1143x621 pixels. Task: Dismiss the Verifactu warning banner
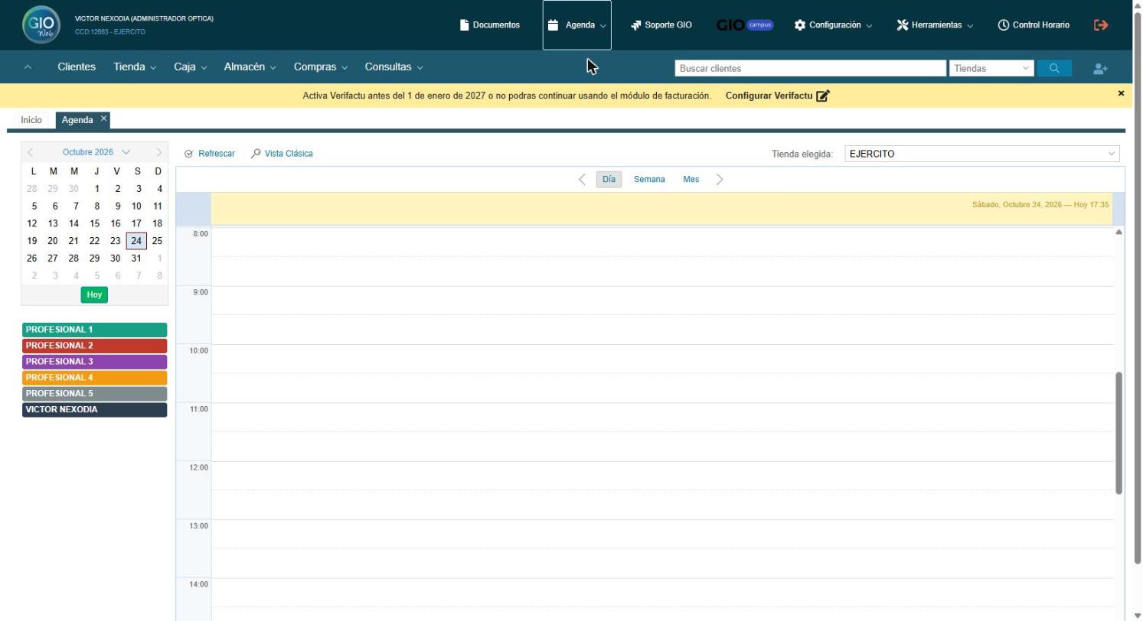(x=1121, y=93)
